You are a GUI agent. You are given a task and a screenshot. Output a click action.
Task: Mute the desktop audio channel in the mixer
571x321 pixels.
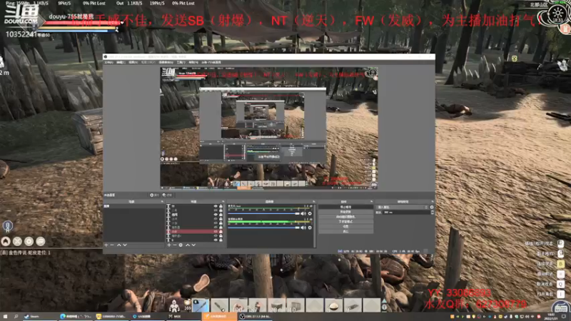coord(303,228)
